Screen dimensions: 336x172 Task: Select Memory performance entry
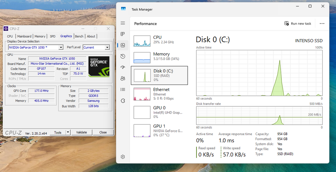(159, 58)
